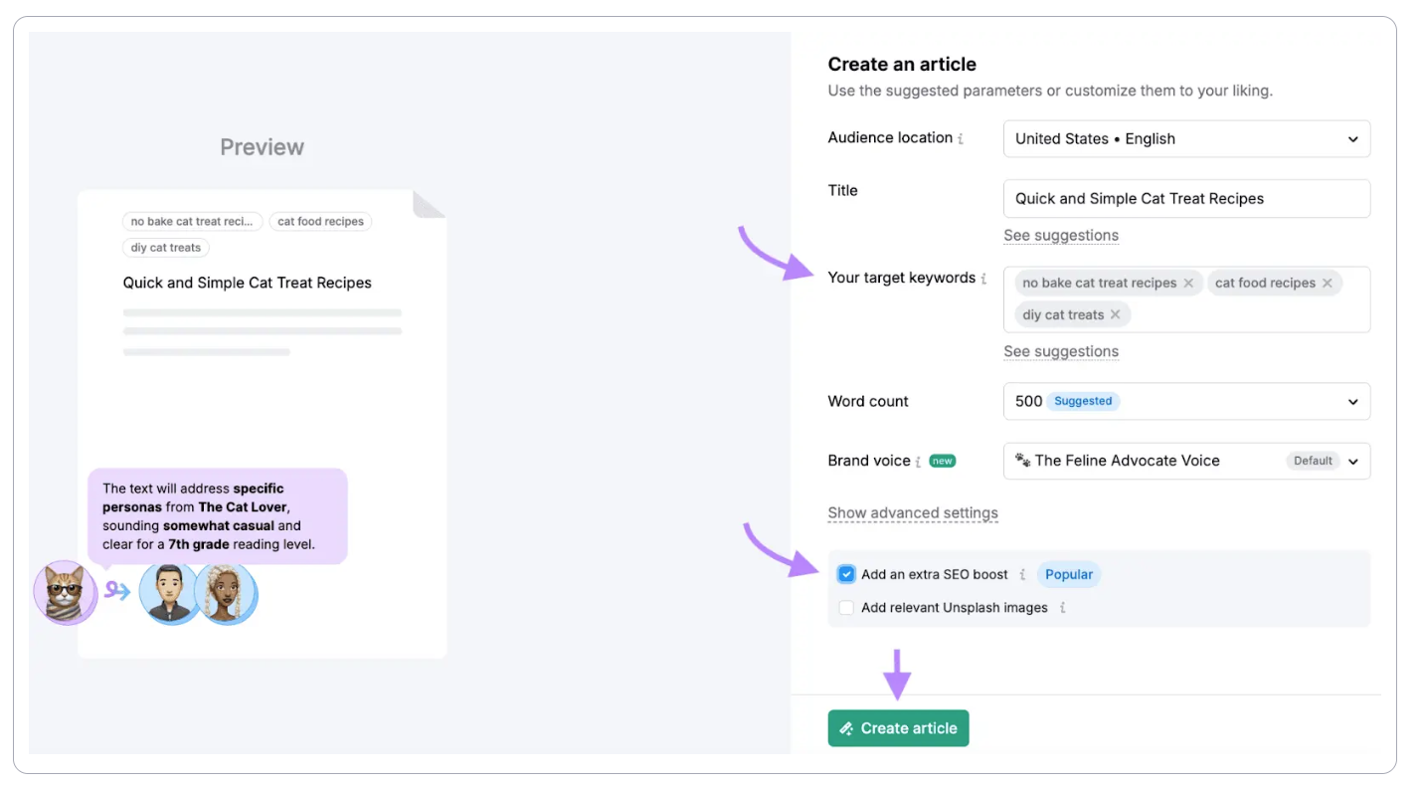Click the info icon next to Brand voice
Image resolution: width=1422 pixels, height=788 pixels.
(918, 461)
